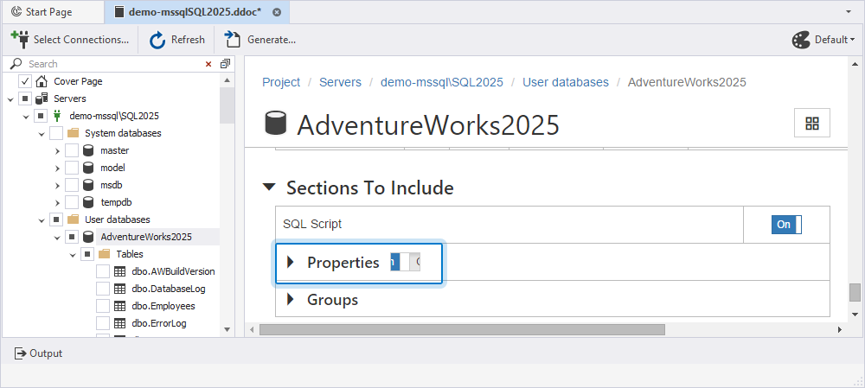The height and width of the screenshot is (388, 865).
Task: Collapse the User databases folder
Action: tap(42, 219)
